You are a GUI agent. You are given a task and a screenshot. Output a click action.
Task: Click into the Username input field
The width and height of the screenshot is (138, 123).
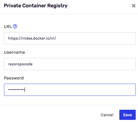tap(70, 64)
